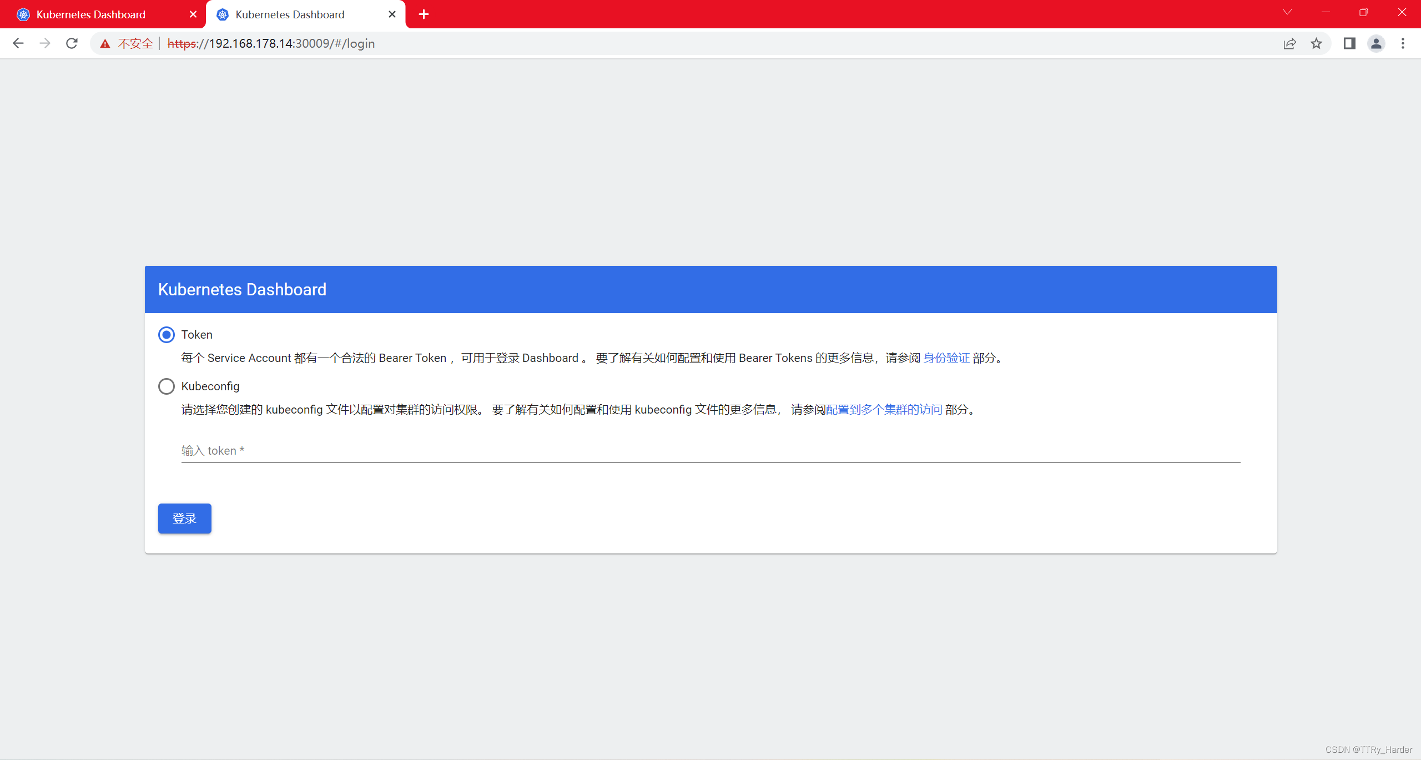Click the reload page icon
This screenshot has width=1421, height=760.
point(72,43)
